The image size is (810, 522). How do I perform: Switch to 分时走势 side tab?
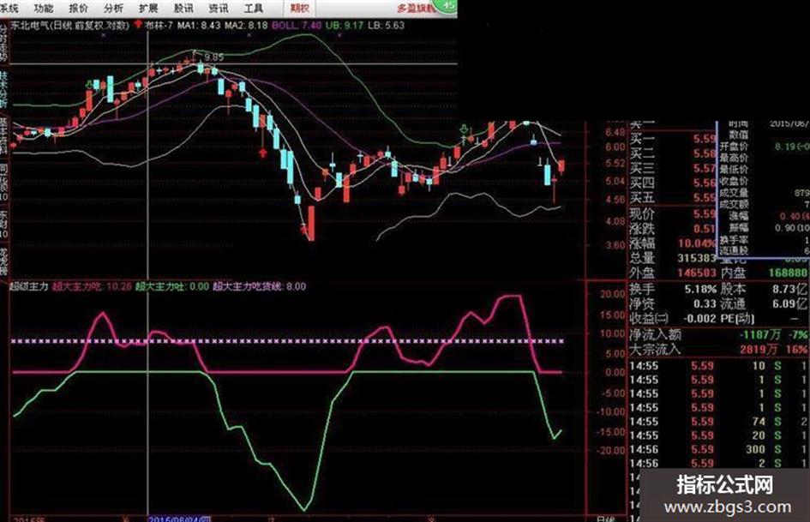[3, 43]
